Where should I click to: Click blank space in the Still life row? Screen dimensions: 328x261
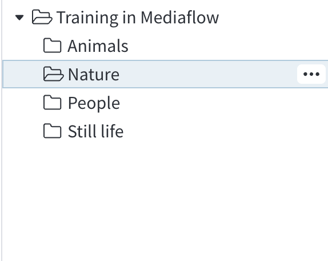226,131
